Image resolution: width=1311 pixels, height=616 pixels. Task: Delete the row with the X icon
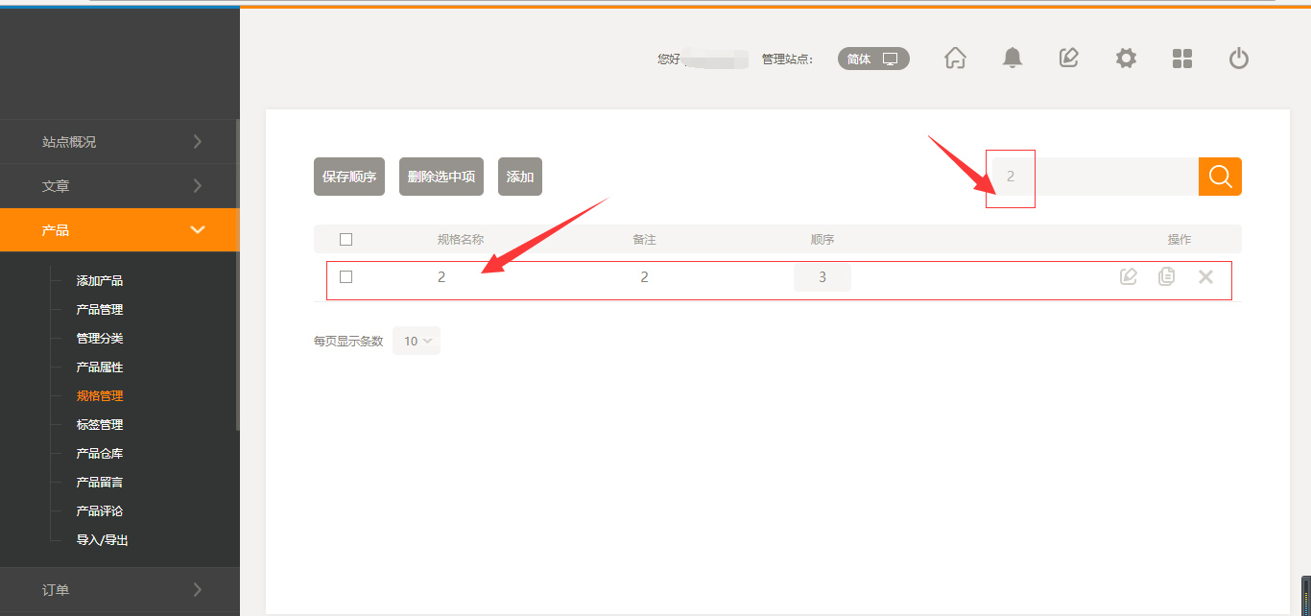[1206, 277]
